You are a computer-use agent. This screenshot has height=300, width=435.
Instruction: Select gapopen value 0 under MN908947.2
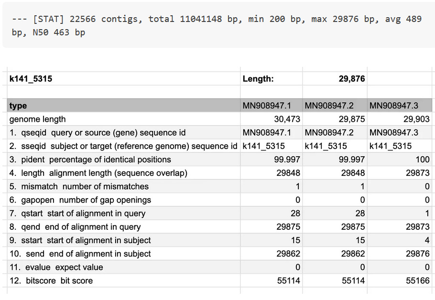[335, 200]
